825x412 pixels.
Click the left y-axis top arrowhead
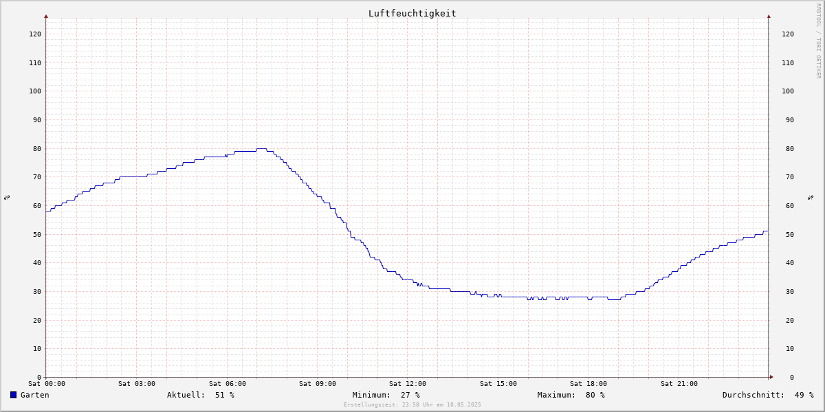(x=46, y=16)
